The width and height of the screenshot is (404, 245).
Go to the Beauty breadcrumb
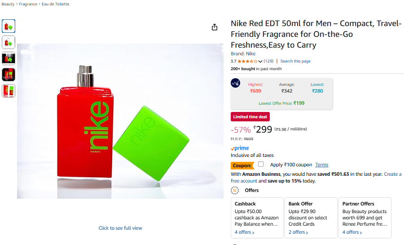8,4
